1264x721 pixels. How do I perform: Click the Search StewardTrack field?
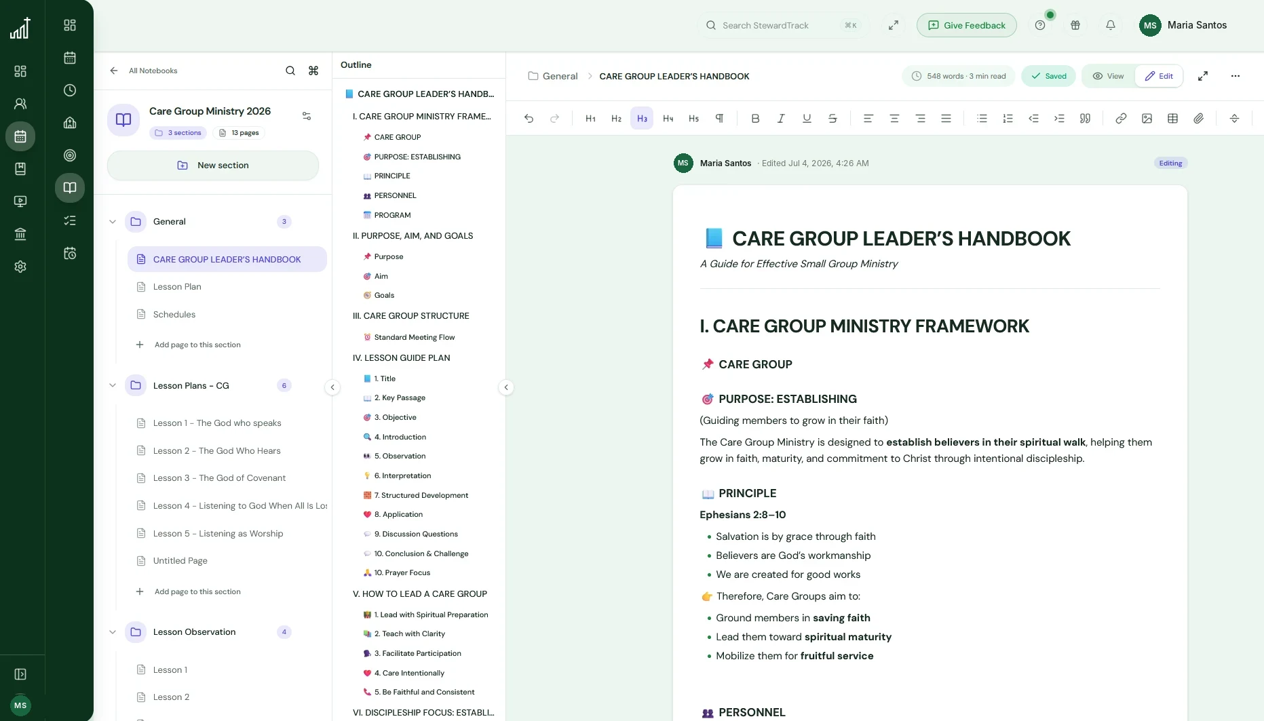pos(783,25)
